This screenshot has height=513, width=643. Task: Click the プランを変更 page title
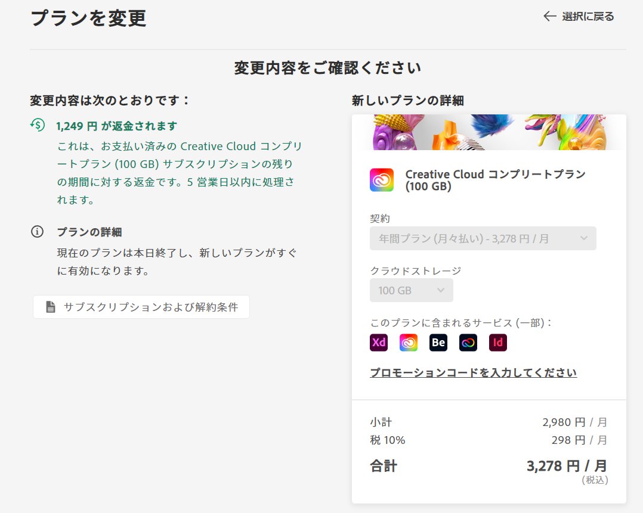(x=88, y=18)
